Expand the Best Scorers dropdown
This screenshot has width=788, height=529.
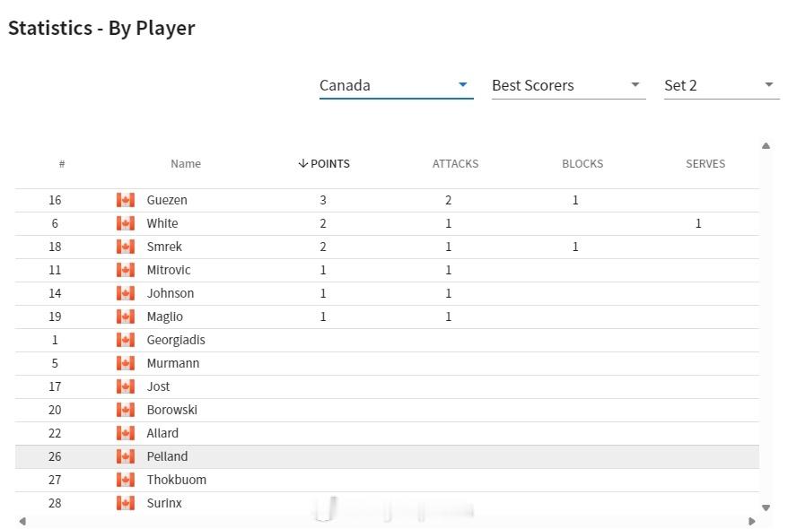click(x=568, y=85)
